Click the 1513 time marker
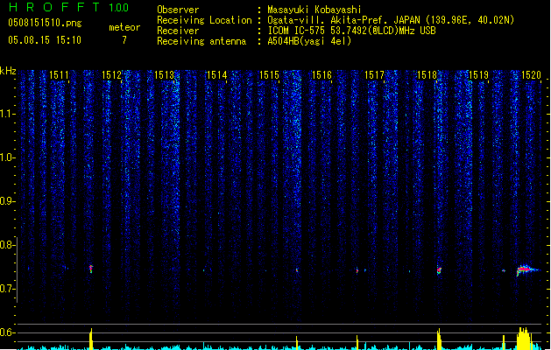Viewport: 551px width, 350px height. click(x=164, y=75)
